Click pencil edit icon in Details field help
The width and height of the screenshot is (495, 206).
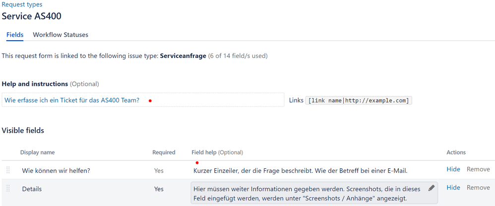[432, 188]
